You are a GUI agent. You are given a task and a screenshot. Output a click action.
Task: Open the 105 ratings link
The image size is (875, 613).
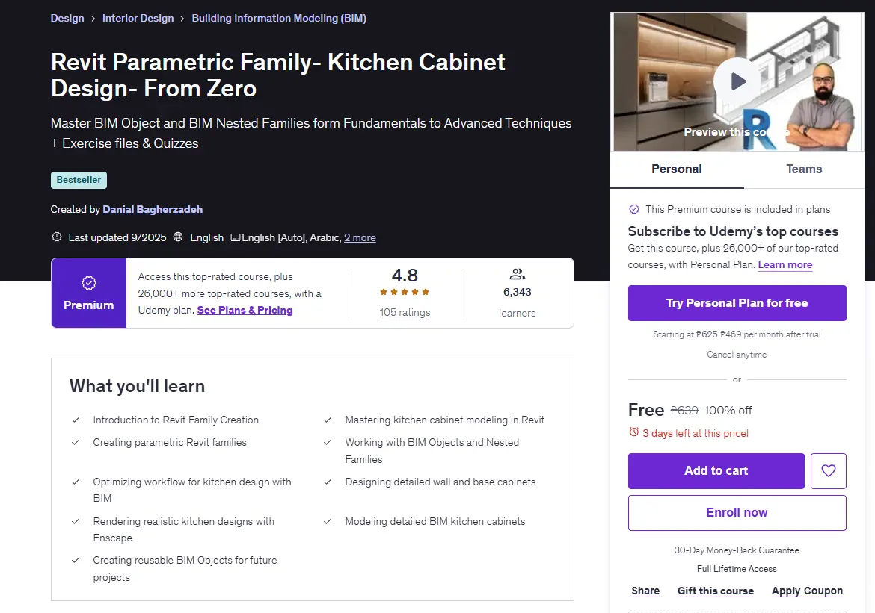point(405,313)
